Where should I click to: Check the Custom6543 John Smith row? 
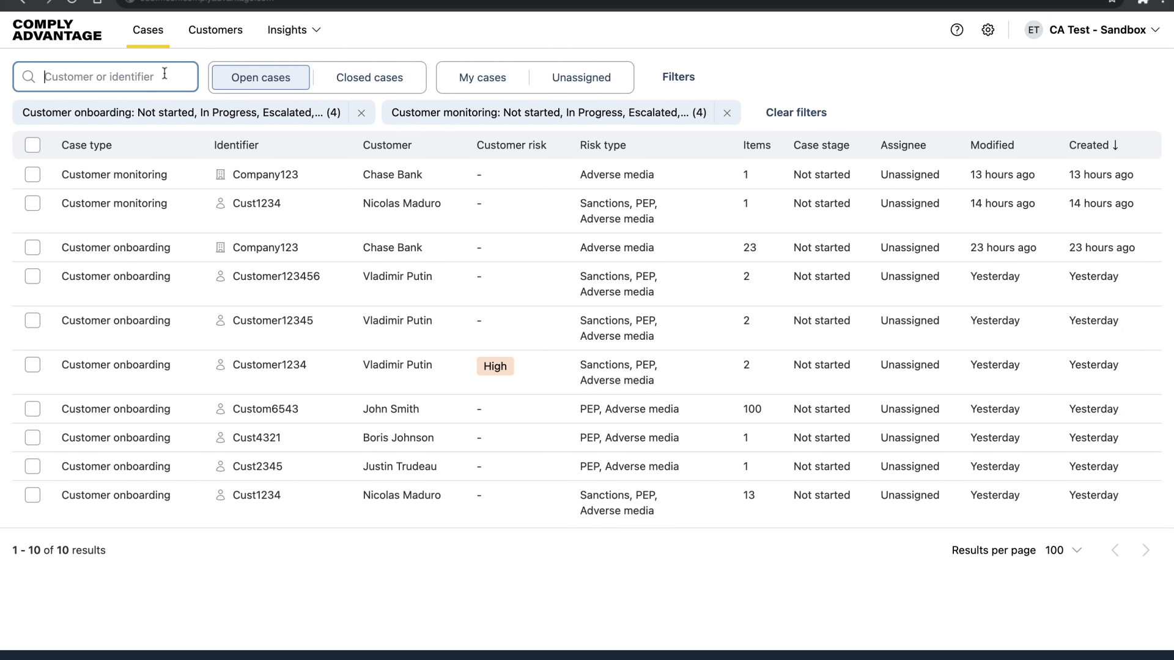(32, 409)
